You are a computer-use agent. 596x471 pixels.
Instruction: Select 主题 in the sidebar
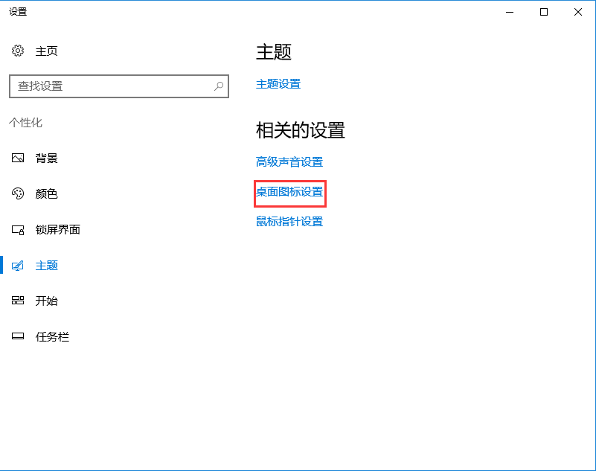pos(46,266)
